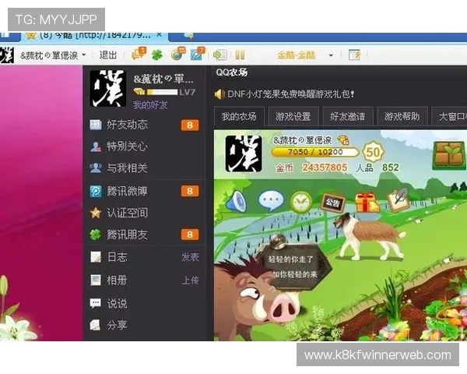Click the 日志 notepad icon
Image resolution: width=467 pixels, height=374 pixels.
(96, 257)
